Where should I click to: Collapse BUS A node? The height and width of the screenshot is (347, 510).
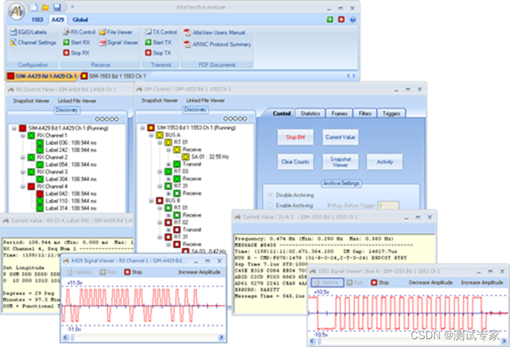coord(151,135)
